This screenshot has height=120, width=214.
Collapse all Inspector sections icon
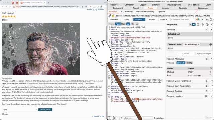203,24
